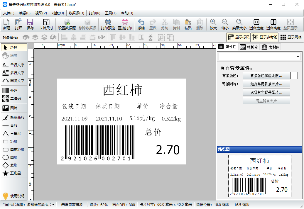The width and height of the screenshot is (304, 209).
Task: Open Print Preview (打印预览)
Action: pos(108,24)
